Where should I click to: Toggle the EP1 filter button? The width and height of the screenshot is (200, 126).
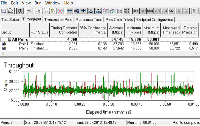click(x=157, y=11)
